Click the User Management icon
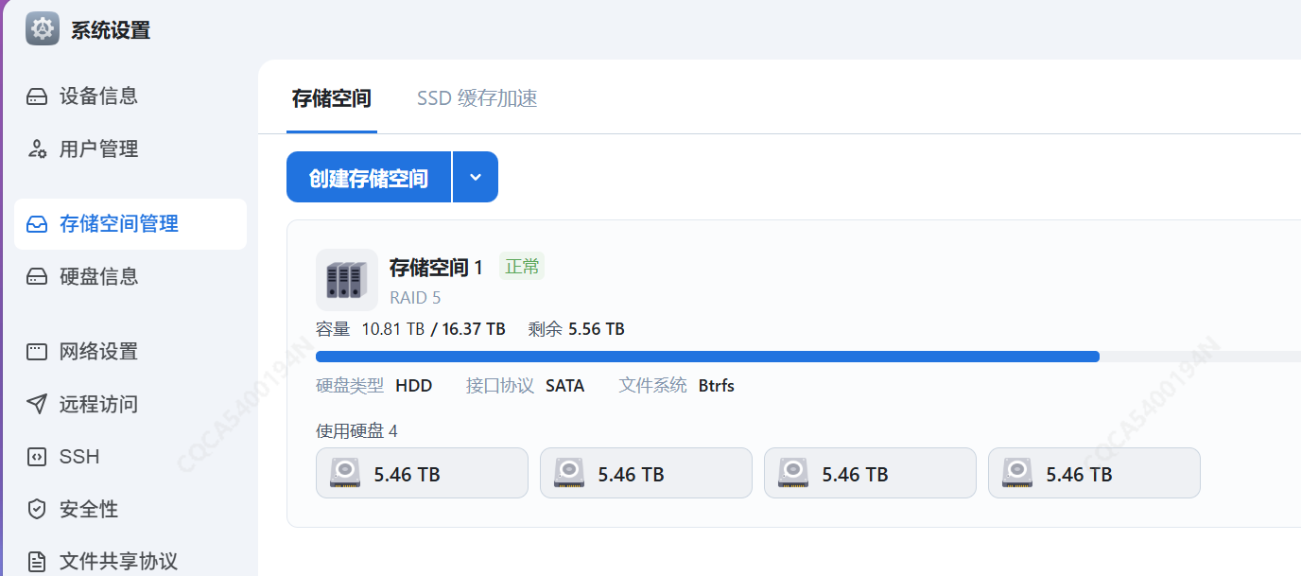Screen dimensions: 1301x576 37,149
